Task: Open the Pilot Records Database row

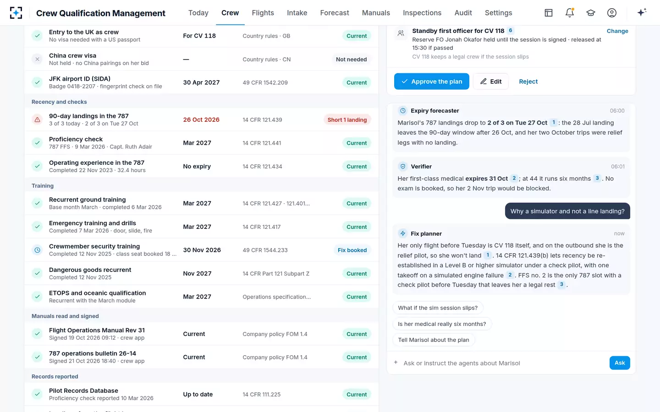Action: click(x=202, y=394)
